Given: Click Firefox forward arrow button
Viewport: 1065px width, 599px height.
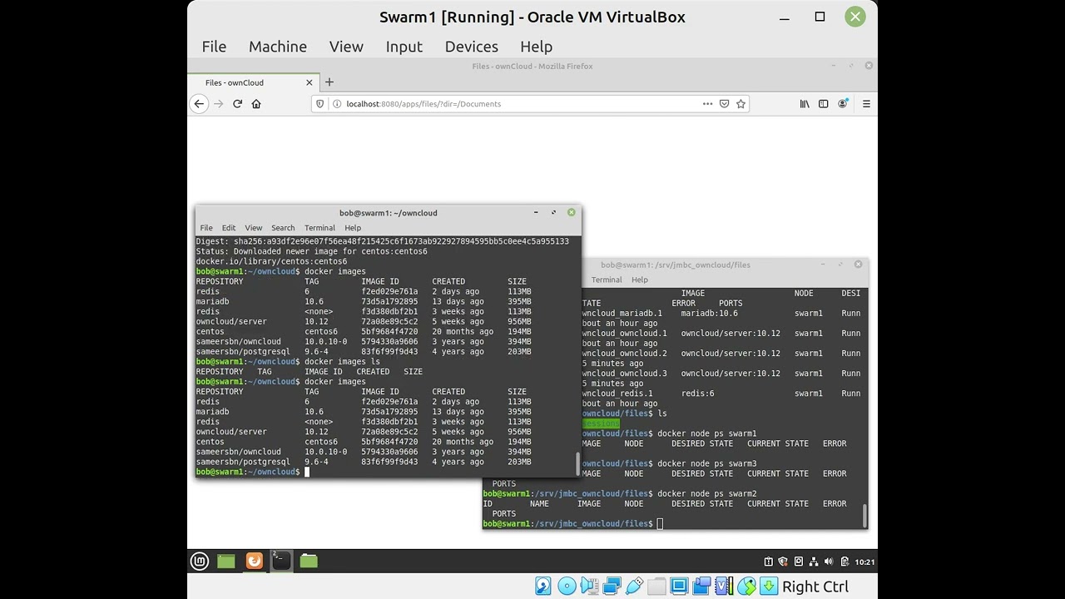Looking at the screenshot, I should (219, 104).
